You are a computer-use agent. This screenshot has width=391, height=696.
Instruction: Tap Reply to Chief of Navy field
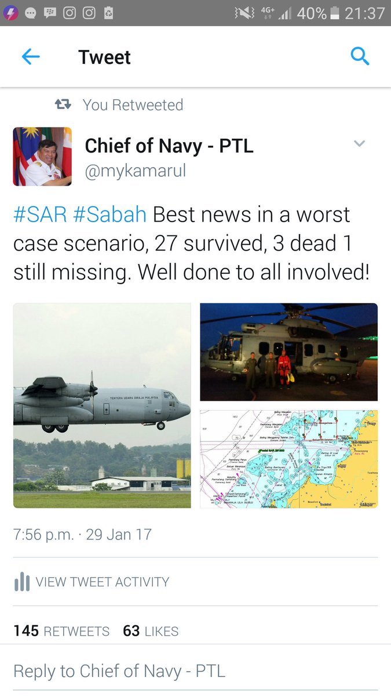195,671
